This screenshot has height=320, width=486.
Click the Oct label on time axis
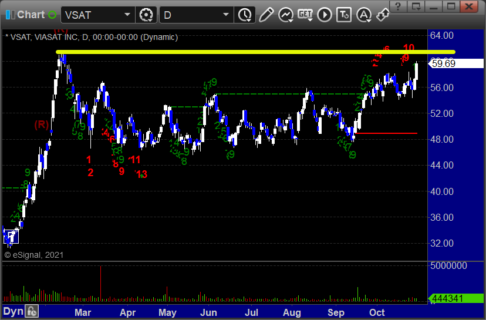(x=377, y=312)
